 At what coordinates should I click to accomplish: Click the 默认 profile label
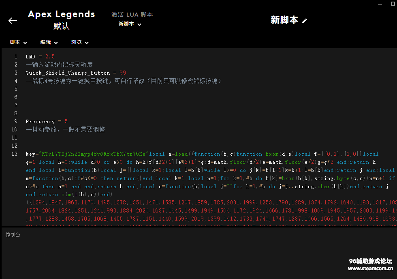pyautogui.click(x=61, y=26)
